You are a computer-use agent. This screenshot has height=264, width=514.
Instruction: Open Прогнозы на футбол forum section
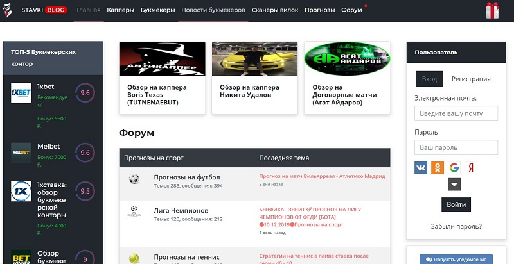[187, 177]
